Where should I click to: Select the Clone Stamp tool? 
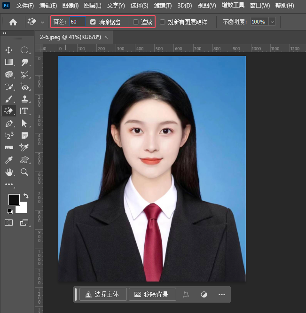(x=25, y=99)
